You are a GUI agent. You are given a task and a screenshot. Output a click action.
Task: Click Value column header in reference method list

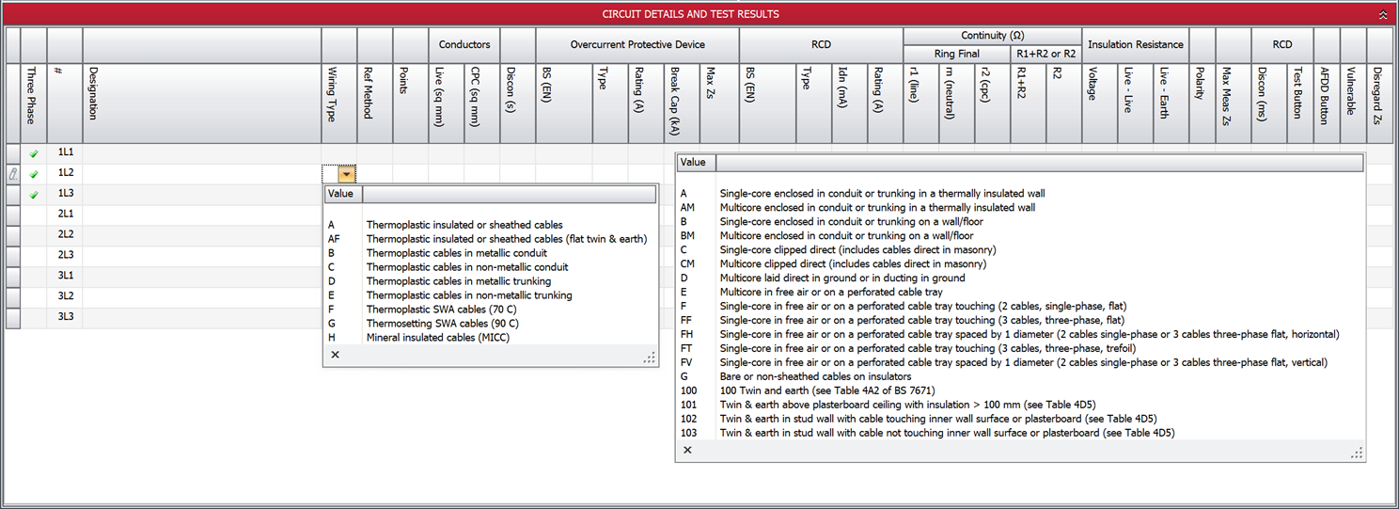[x=694, y=163]
